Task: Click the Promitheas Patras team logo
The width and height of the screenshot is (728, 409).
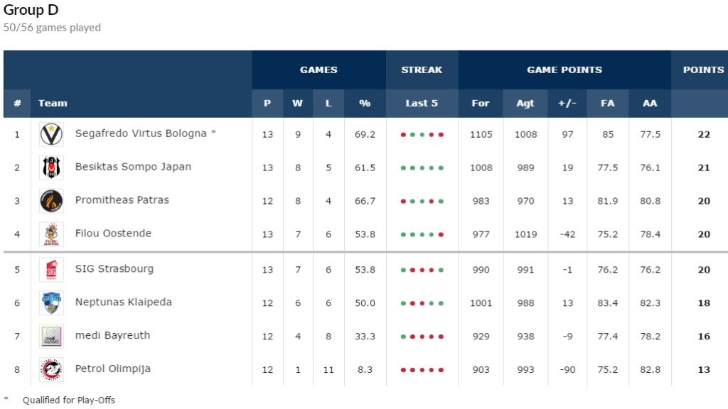Action: tap(51, 201)
